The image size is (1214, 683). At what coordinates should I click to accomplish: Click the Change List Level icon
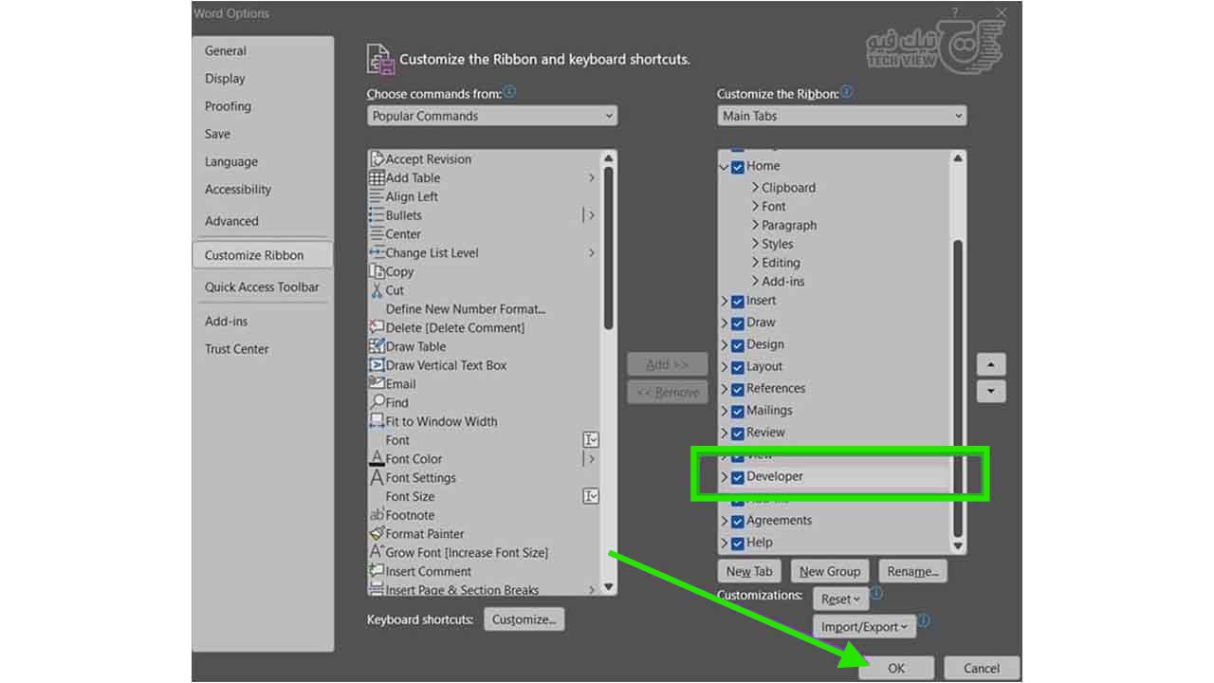click(x=377, y=252)
